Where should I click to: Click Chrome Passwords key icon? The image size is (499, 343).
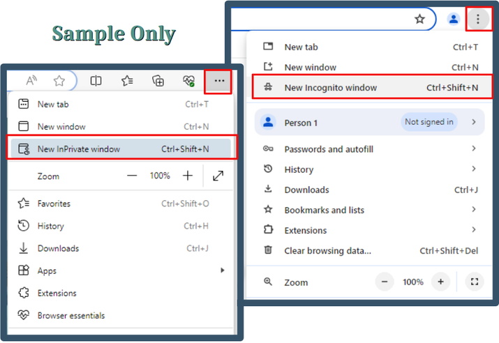pos(268,148)
